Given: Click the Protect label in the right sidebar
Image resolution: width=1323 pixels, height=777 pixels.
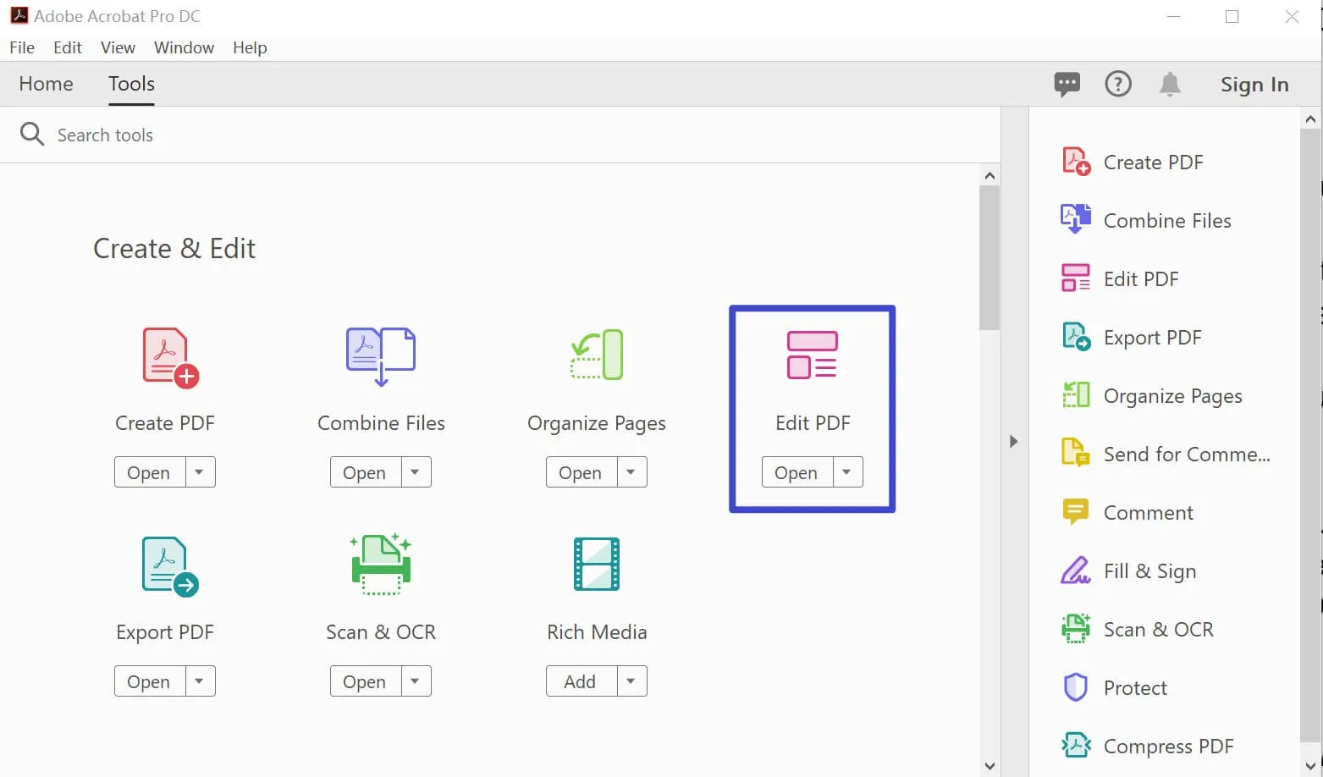Looking at the screenshot, I should (1135, 687).
